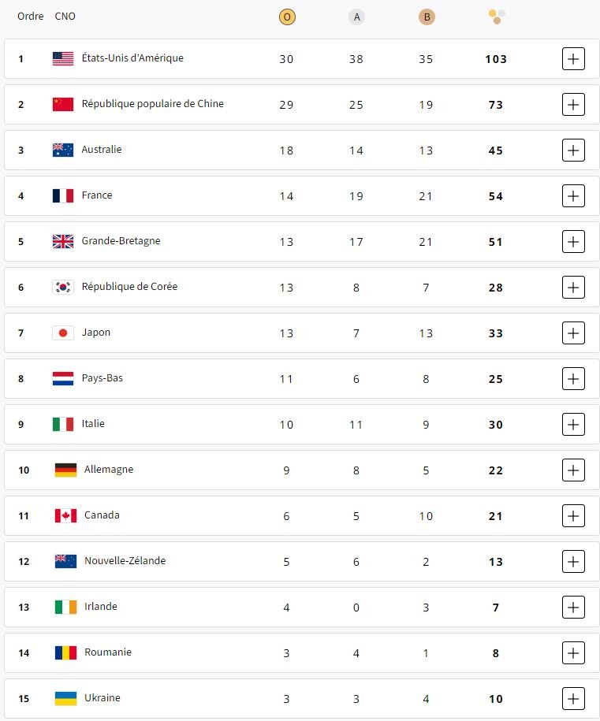The image size is (600, 721).
Task: Expand the Grande-Bretagne medal details
Action: [x=573, y=242]
